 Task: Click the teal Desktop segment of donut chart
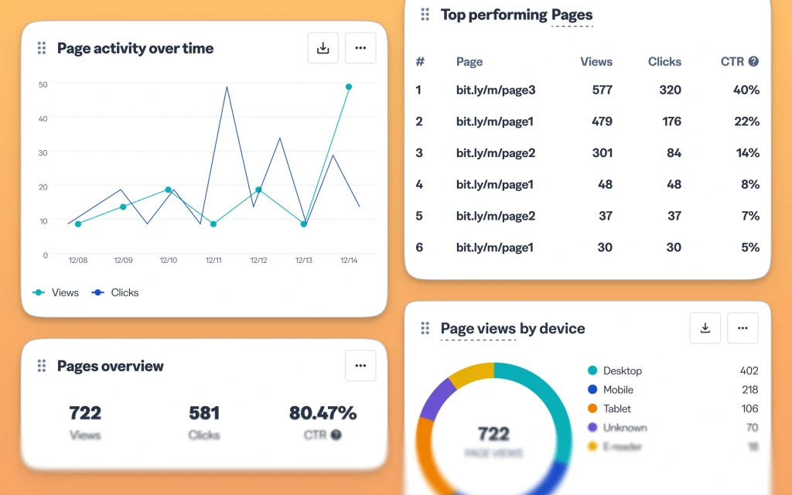point(548,403)
